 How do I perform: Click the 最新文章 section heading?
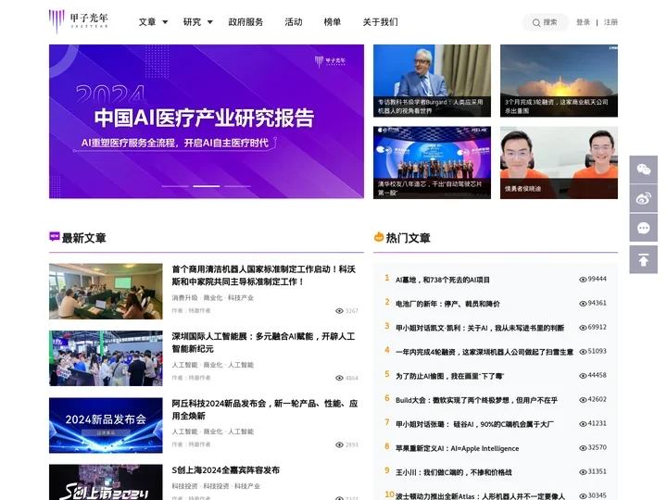(83, 238)
